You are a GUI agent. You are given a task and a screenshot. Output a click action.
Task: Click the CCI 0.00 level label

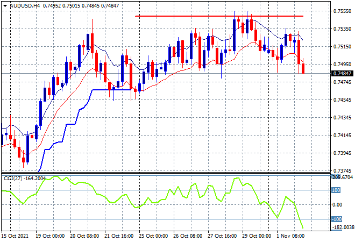tap(337, 205)
